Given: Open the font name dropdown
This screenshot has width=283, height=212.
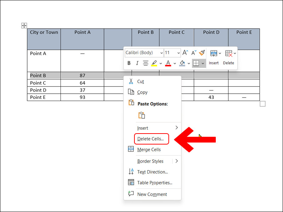Looking at the screenshot, I should pos(161,53).
